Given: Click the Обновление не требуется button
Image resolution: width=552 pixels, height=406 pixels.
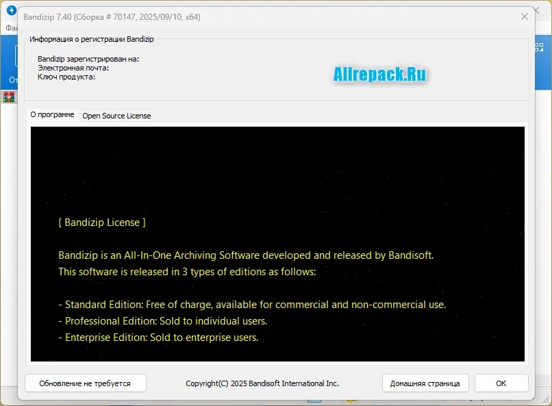Looking at the screenshot, I should point(85,383).
